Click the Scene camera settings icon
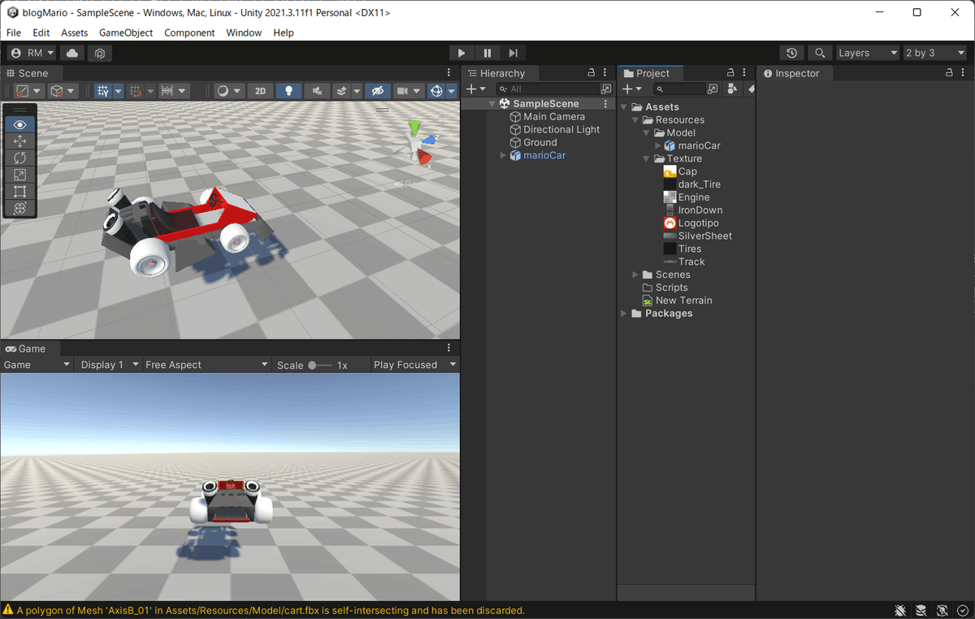 409,91
